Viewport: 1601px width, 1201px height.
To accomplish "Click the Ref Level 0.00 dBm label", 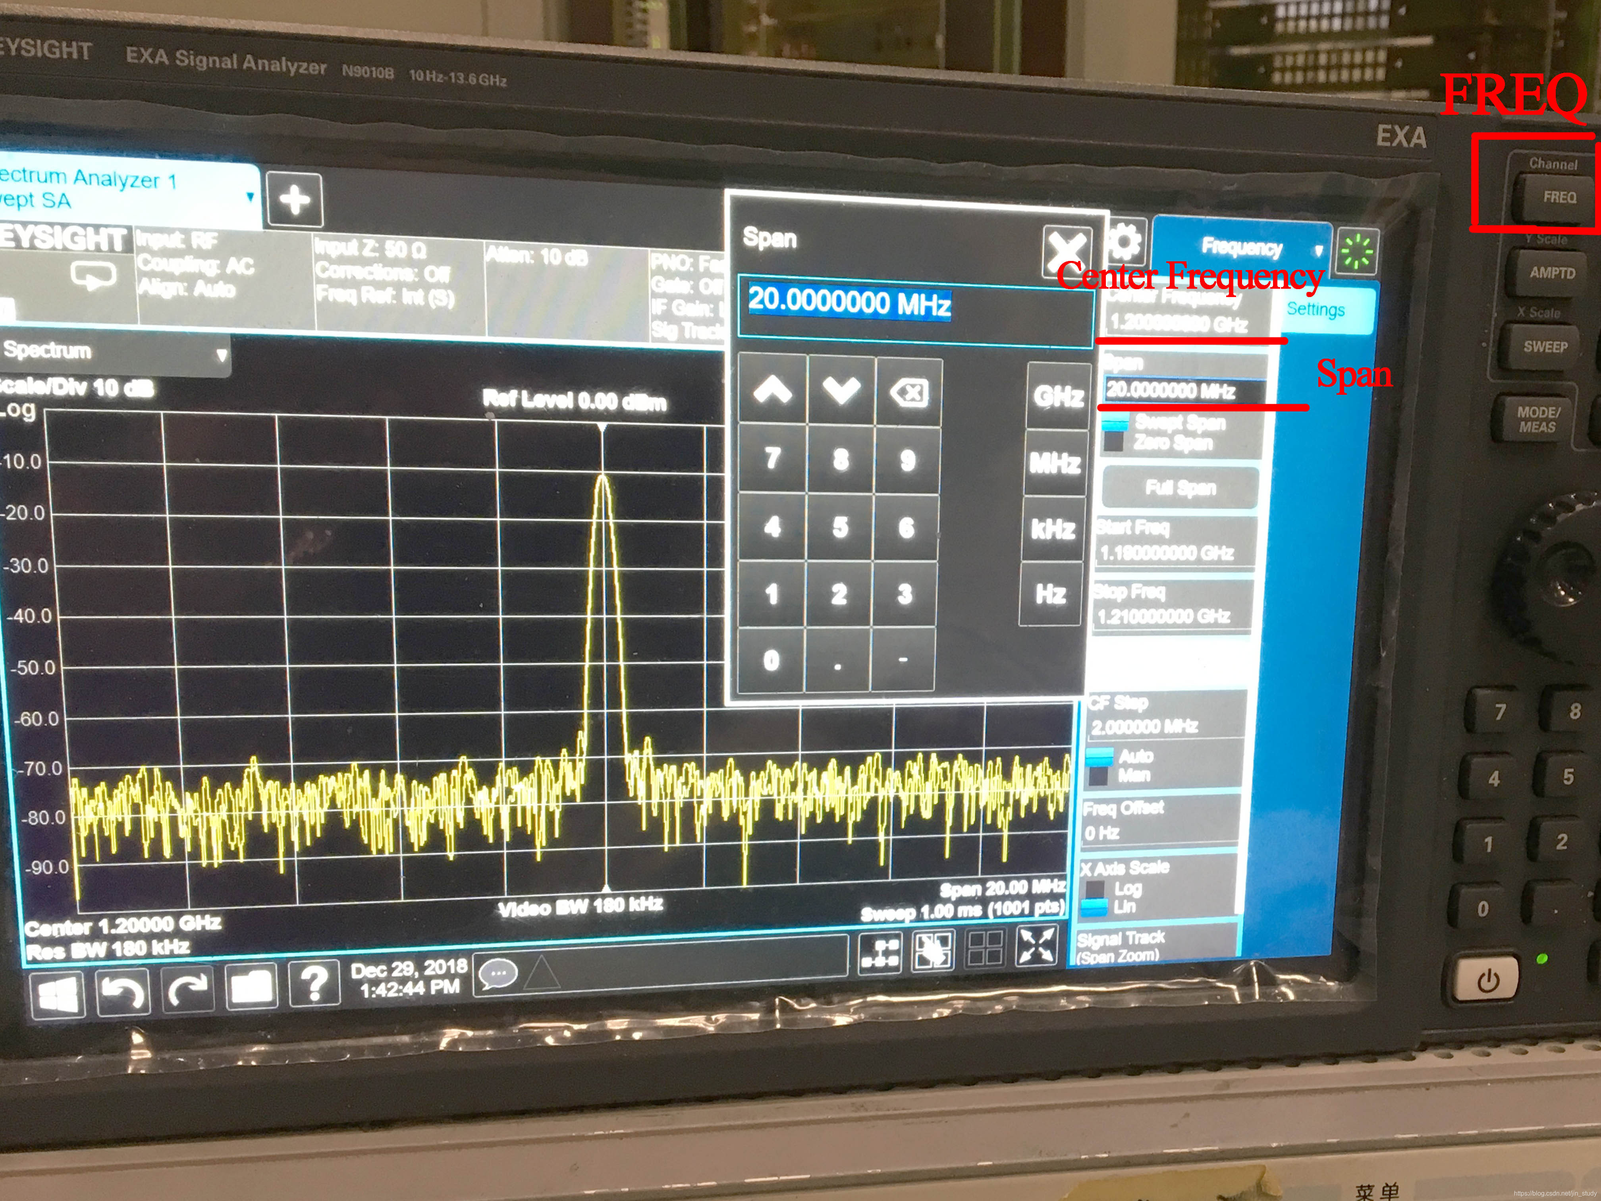I will pyautogui.click(x=574, y=400).
